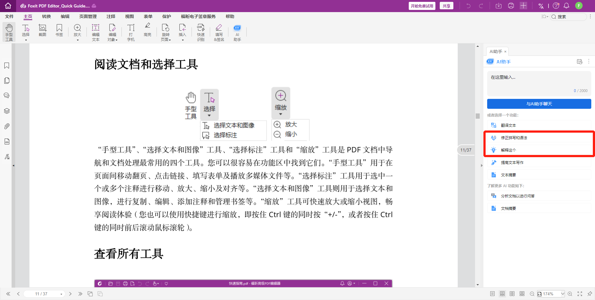Open the comments panel in left sidebar
The height and width of the screenshot is (300, 595).
7,95
